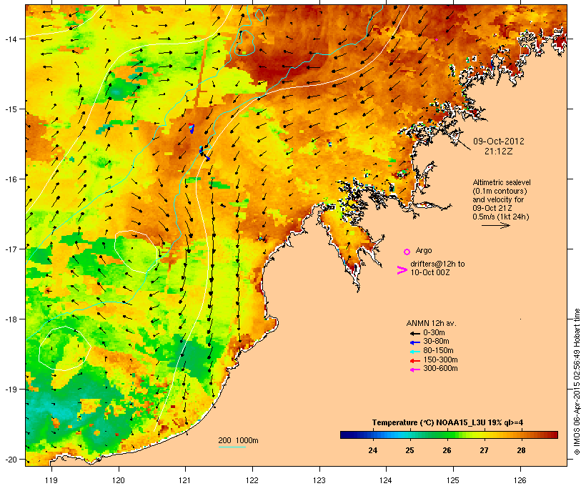Click the latitude axis label '-20'

pos(10,460)
